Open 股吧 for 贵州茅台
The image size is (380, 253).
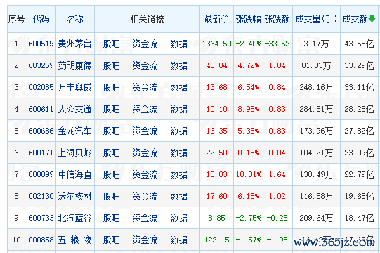(x=112, y=44)
